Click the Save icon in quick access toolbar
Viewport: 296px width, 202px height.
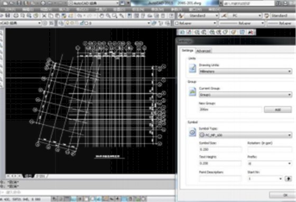[19, 3]
